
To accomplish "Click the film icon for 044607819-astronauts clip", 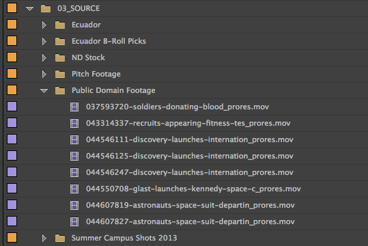I will (74, 206).
